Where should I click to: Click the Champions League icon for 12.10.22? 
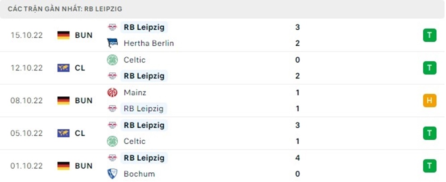coord(64,68)
